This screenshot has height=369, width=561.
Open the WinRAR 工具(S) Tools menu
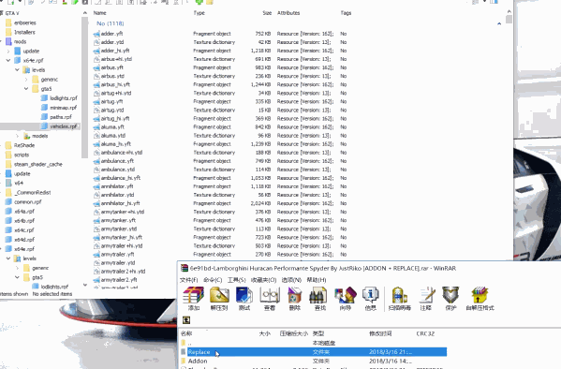[x=237, y=280]
